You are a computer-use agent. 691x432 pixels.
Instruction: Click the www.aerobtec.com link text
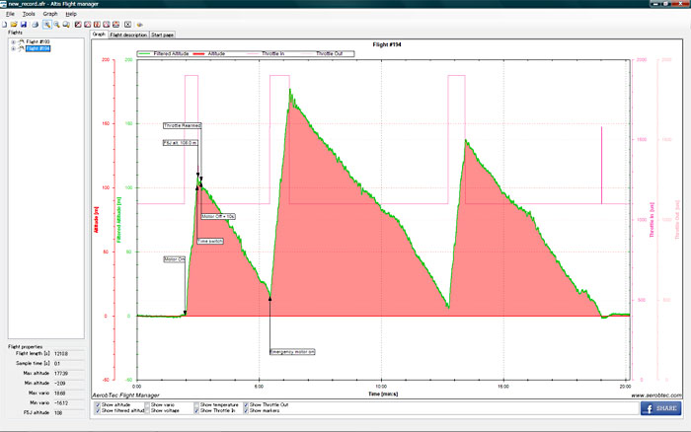coord(655,395)
